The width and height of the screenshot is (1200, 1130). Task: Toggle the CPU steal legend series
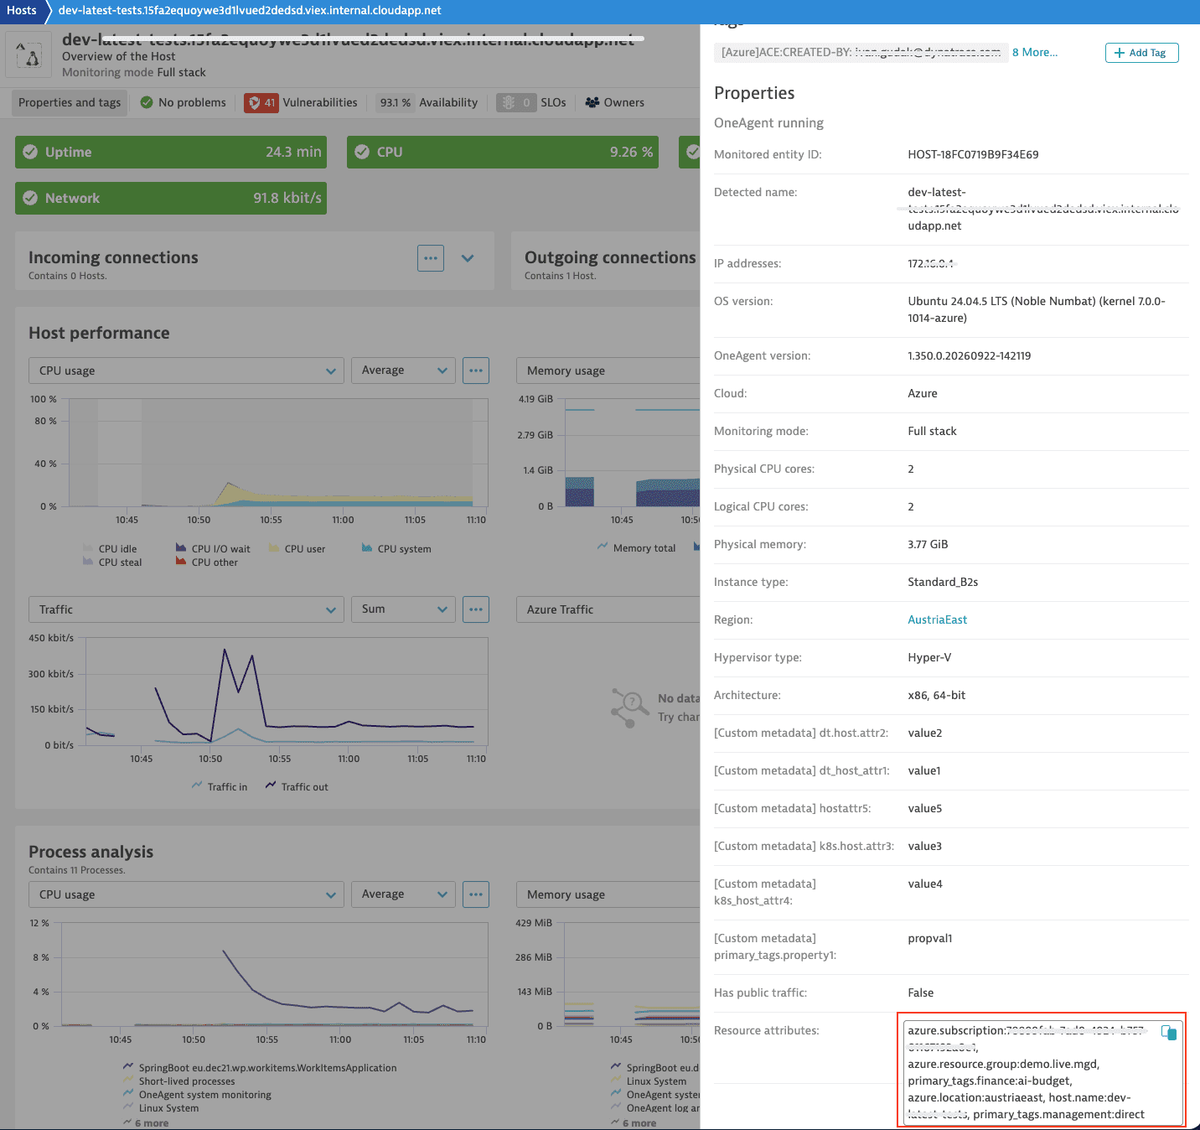point(112,562)
